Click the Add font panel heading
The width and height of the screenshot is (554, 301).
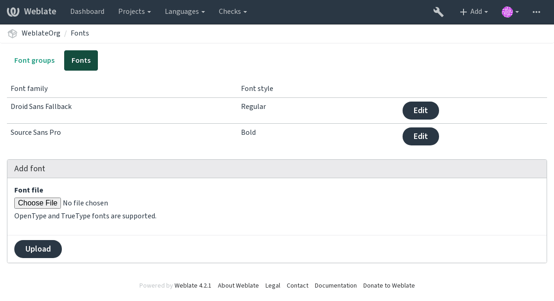pos(277,169)
